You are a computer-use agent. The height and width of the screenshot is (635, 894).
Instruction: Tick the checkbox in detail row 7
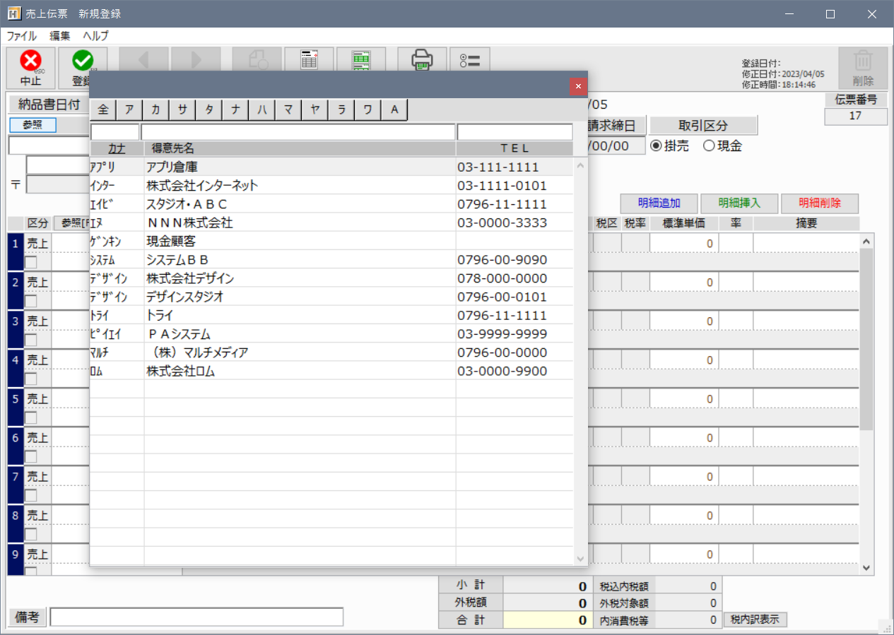[x=31, y=495]
